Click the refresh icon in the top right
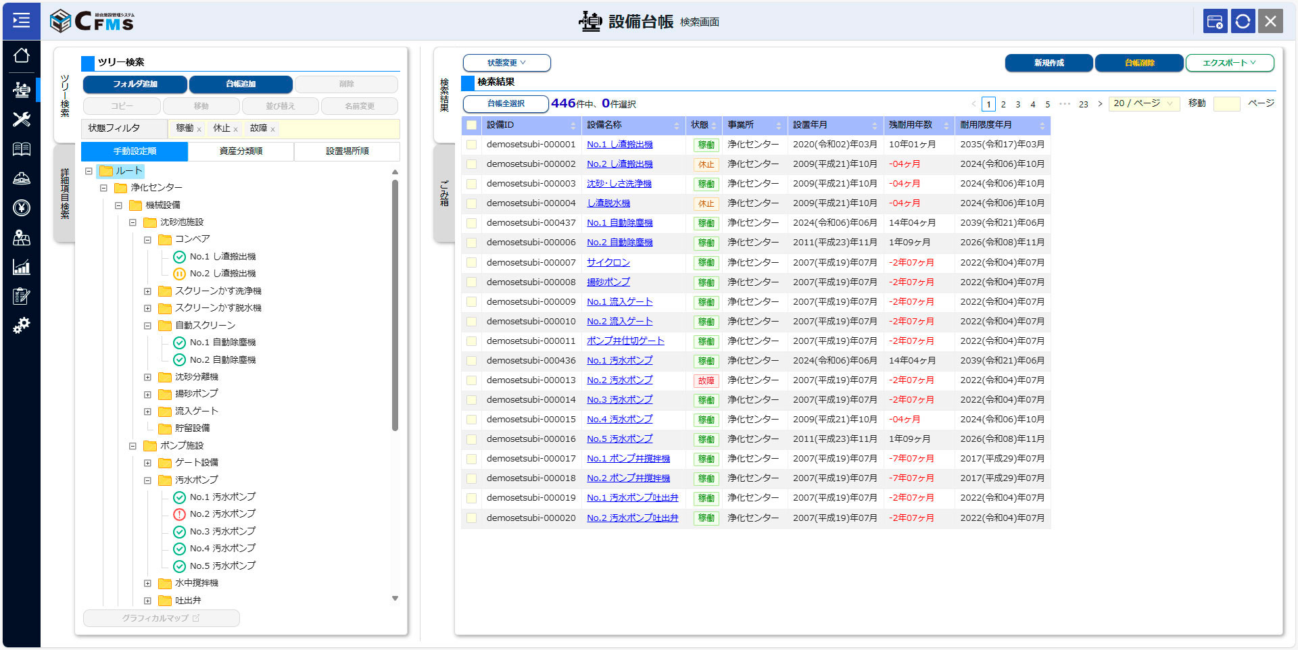This screenshot has width=1298, height=650. pos(1243,22)
